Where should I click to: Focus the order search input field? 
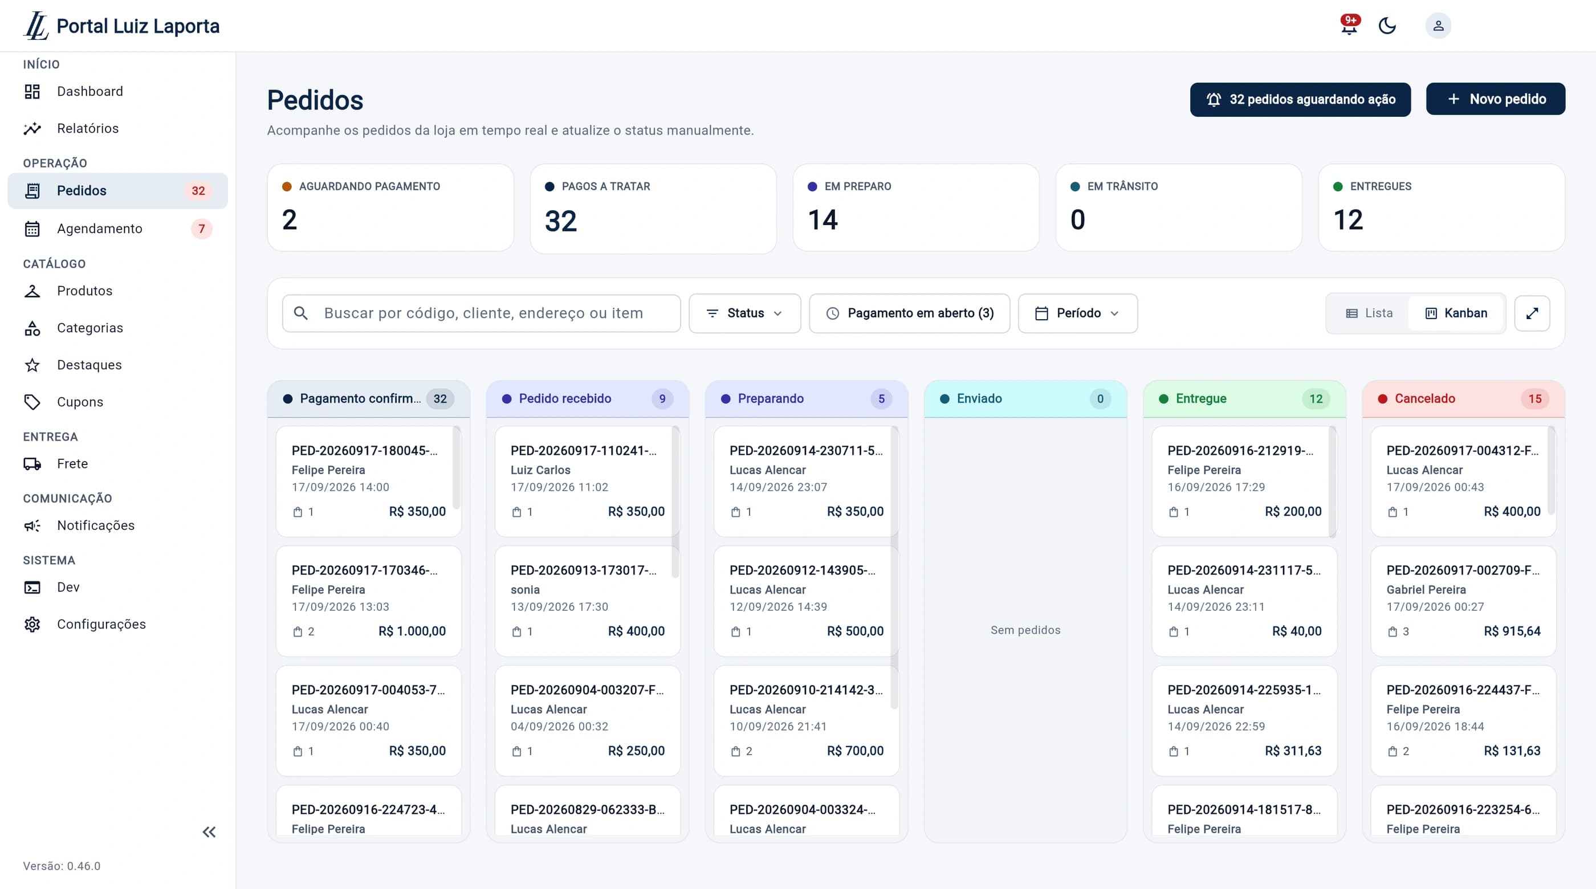pos(481,313)
